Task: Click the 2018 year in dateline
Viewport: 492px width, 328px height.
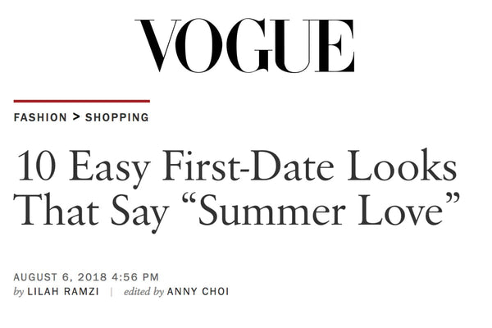Action: (93, 277)
